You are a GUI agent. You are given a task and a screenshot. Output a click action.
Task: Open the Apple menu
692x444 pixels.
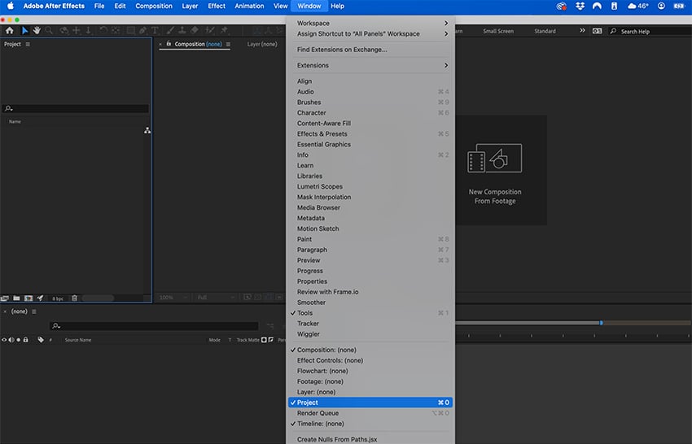[10, 7]
